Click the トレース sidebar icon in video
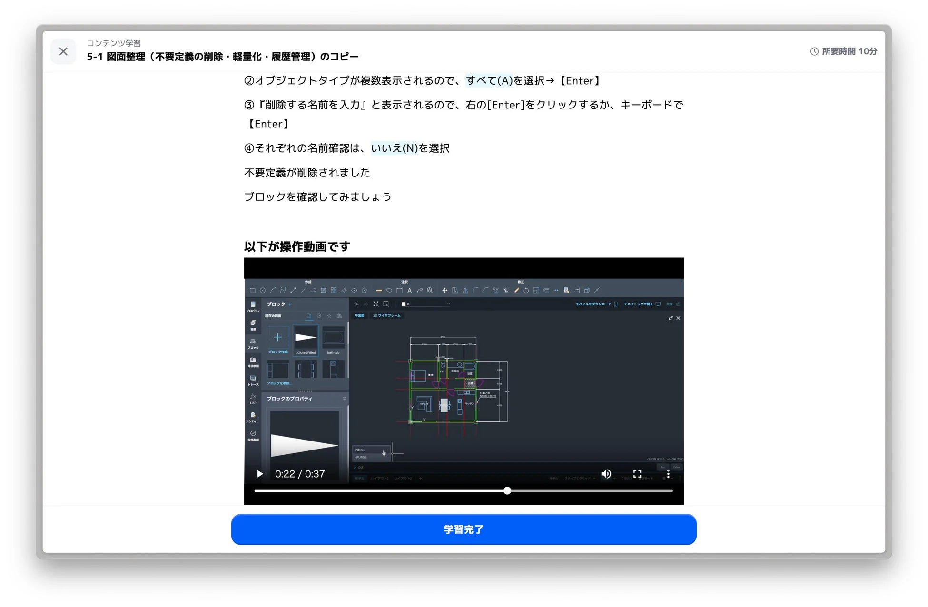928x607 pixels. pyautogui.click(x=253, y=381)
